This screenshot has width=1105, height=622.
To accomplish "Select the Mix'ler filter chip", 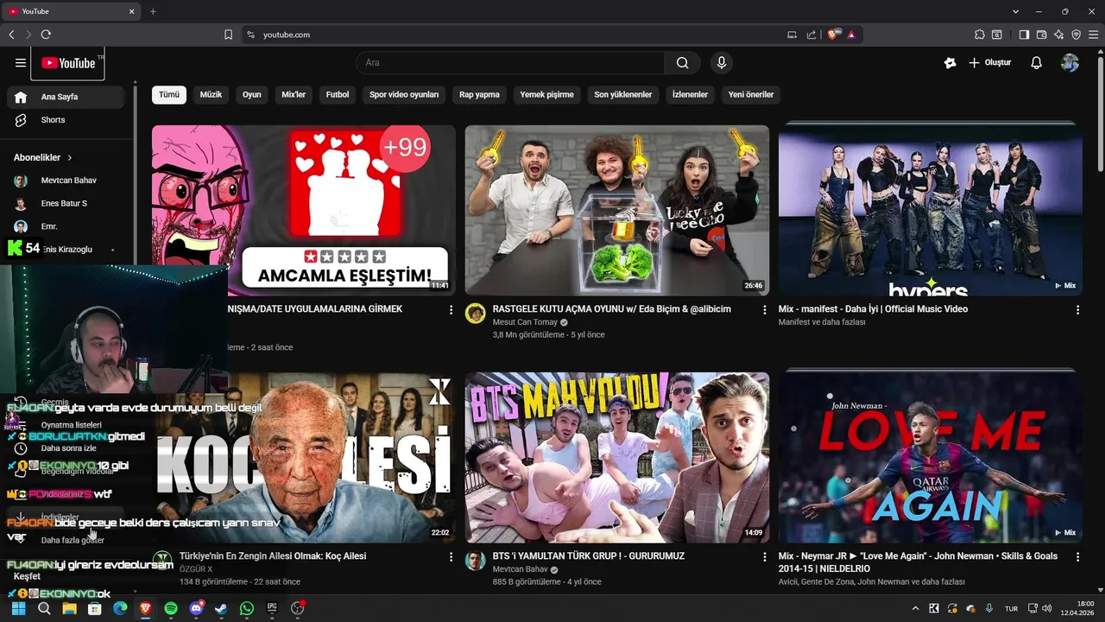I will (x=294, y=95).
